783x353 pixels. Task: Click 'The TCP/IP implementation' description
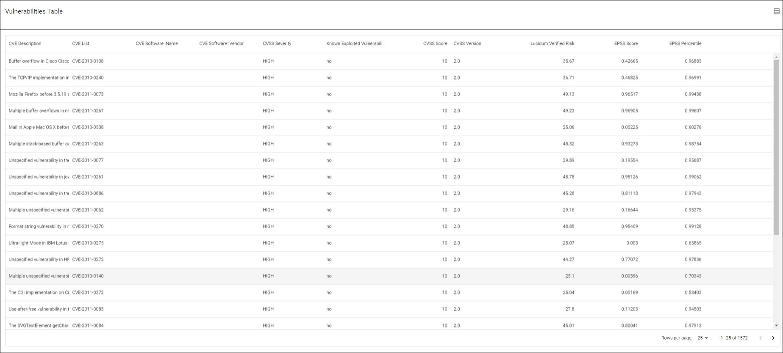[x=39, y=78]
